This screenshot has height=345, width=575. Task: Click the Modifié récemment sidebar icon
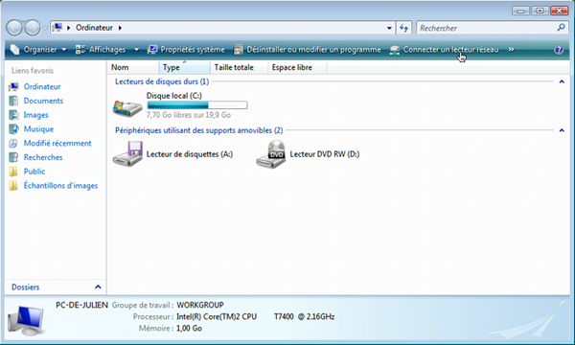click(13, 144)
